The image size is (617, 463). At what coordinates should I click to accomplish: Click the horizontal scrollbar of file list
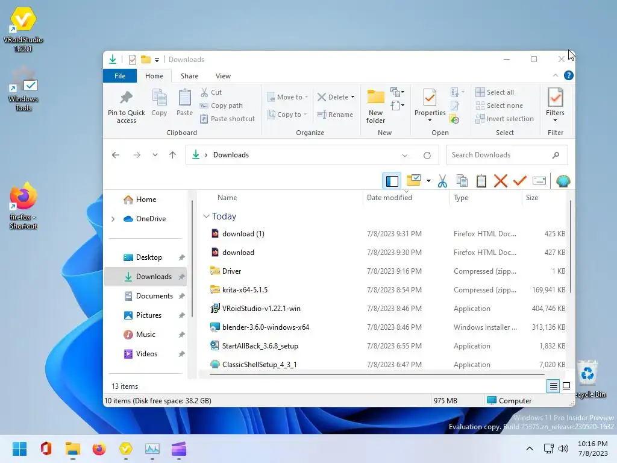point(377,374)
